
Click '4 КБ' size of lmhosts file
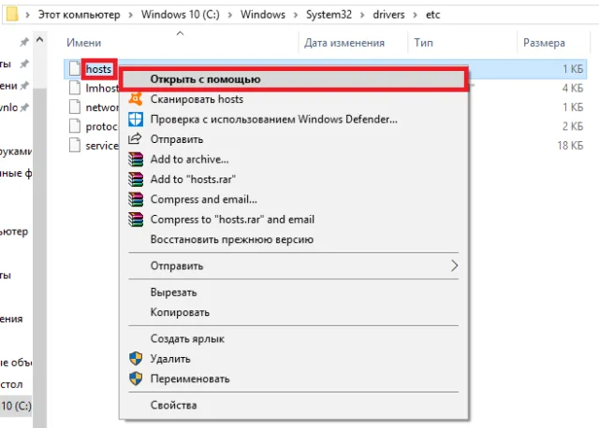[573, 88]
